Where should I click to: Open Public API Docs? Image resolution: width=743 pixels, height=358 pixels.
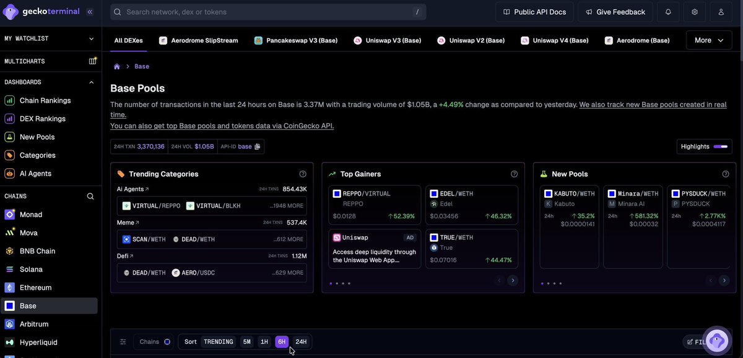[534, 12]
